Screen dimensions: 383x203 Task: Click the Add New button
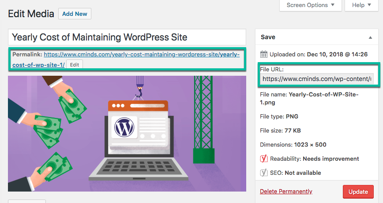pyautogui.click(x=75, y=14)
